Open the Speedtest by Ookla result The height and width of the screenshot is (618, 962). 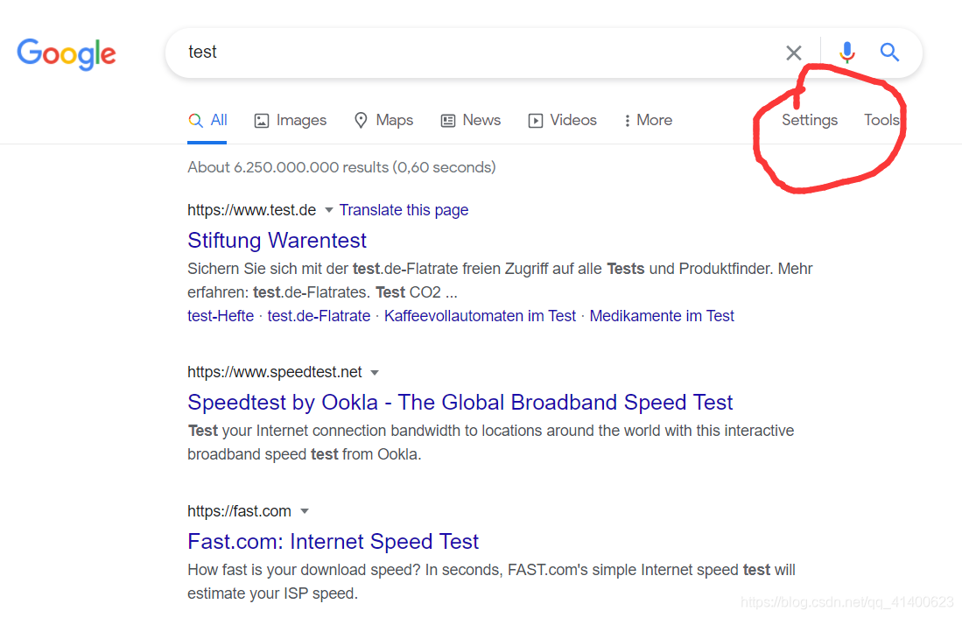(x=460, y=402)
